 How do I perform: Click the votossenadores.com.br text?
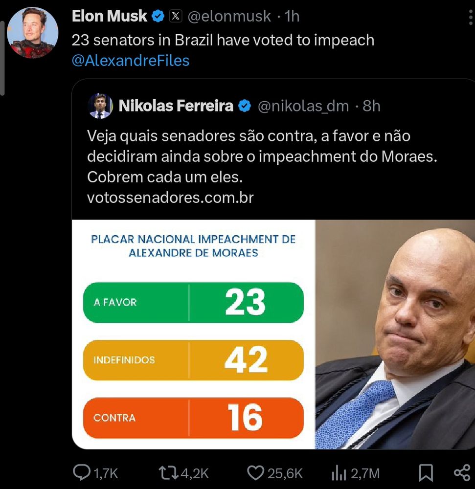tap(170, 198)
